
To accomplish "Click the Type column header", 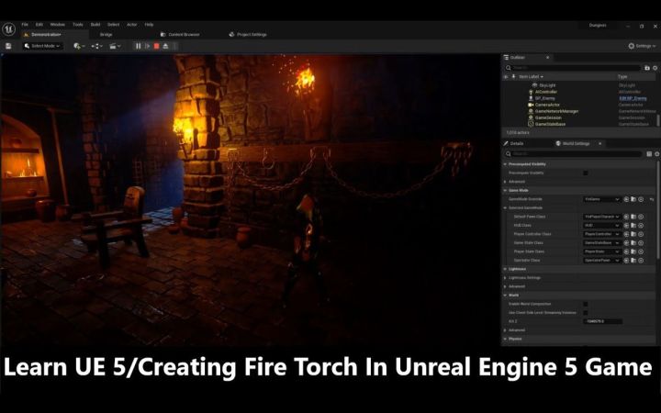I will click(622, 77).
